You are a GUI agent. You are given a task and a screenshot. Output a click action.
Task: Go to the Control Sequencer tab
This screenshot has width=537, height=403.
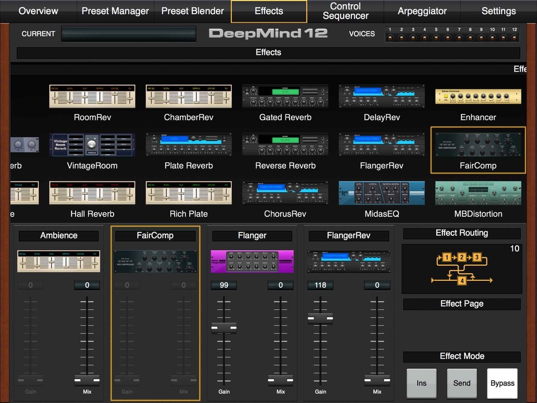[x=345, y=11]
